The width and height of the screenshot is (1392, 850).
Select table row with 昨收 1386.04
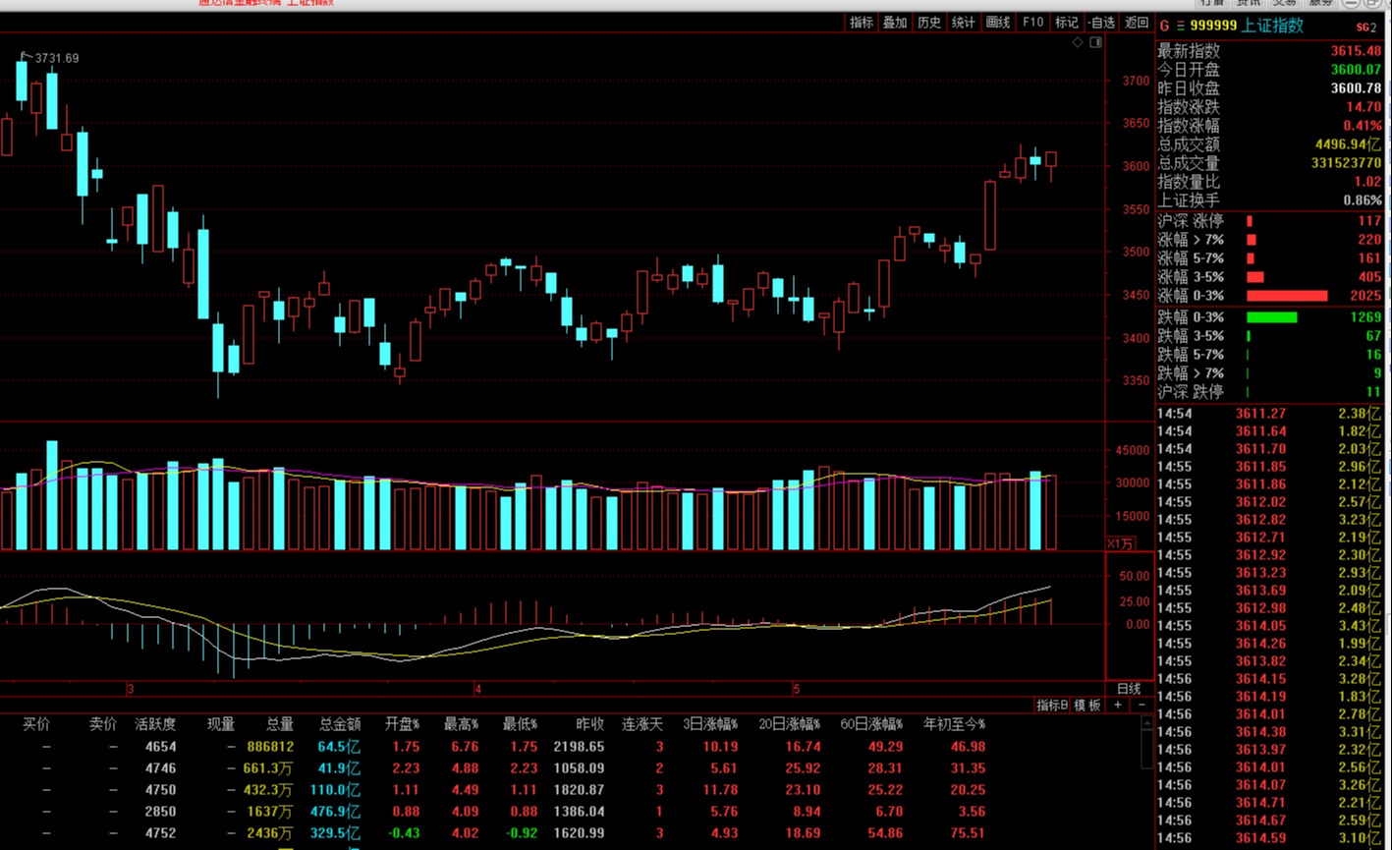pyautogui.click(x=569, y=812)
